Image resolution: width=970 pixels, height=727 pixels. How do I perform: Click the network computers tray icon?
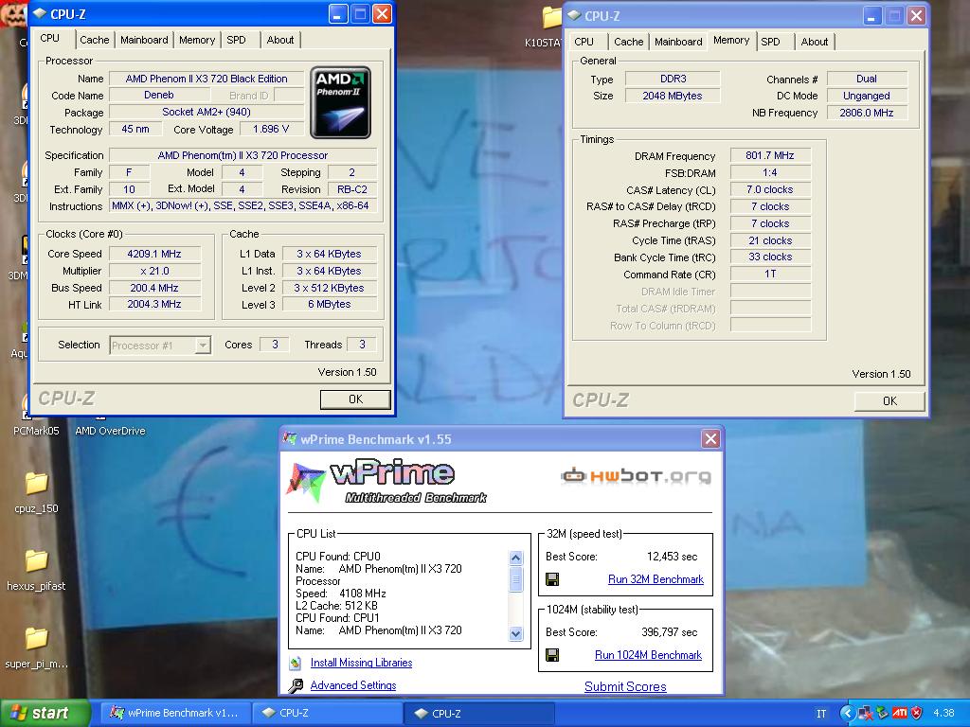point(866,714)
